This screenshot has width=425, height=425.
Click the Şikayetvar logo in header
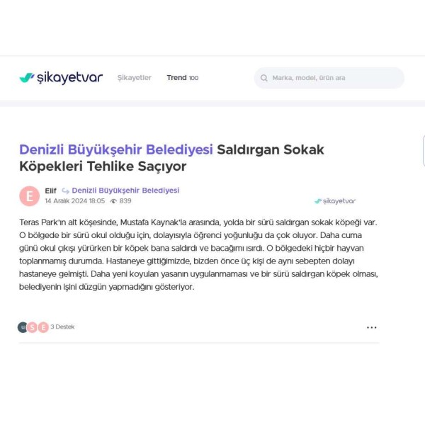coord(61,77)
